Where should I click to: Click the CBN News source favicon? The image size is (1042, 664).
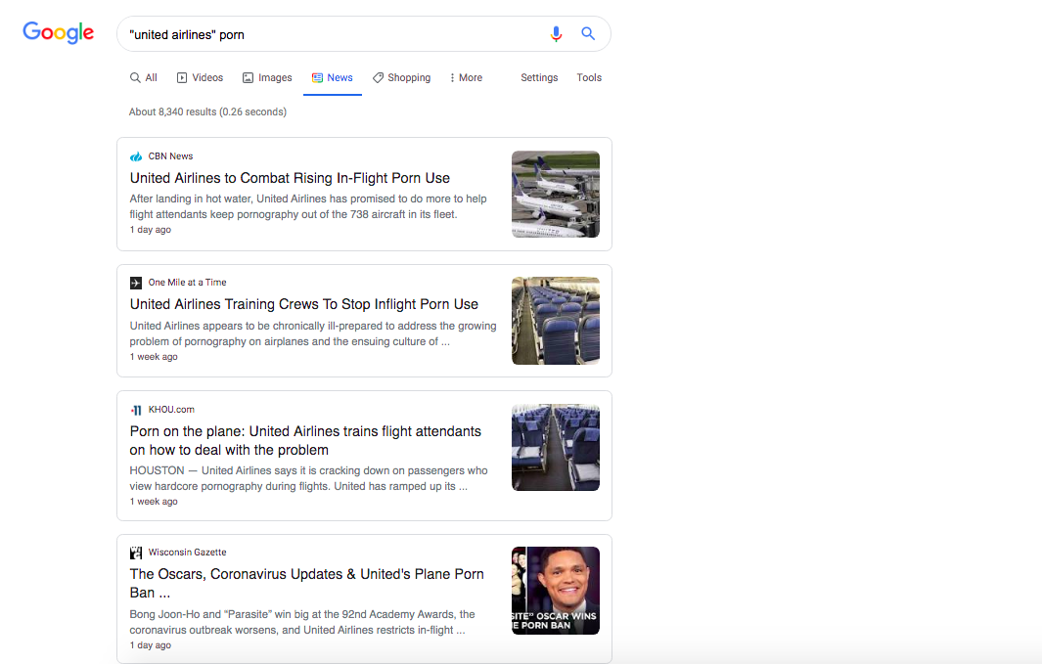pos(136,156)
